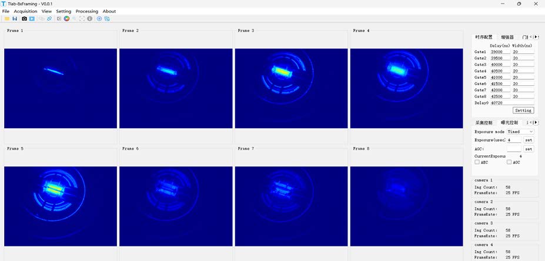Image resolution: width=545 pixels, height=261 pixels.
Task: Click the set button beside Exposure field
Action: coord(529,140)
